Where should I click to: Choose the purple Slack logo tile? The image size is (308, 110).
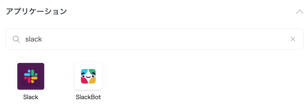coord(31,76)
